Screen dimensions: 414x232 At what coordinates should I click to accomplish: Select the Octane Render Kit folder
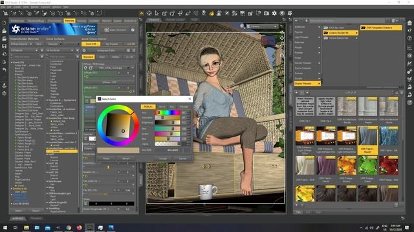click(341, 33)
